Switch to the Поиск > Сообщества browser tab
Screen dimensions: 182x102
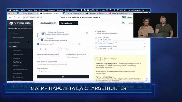click(74, 13)
